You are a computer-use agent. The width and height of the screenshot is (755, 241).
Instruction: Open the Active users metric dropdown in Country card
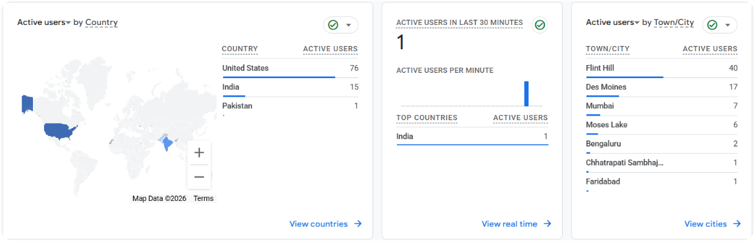pos(44,22)
